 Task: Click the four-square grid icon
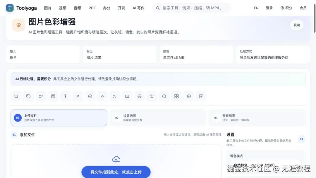point(176,96)
